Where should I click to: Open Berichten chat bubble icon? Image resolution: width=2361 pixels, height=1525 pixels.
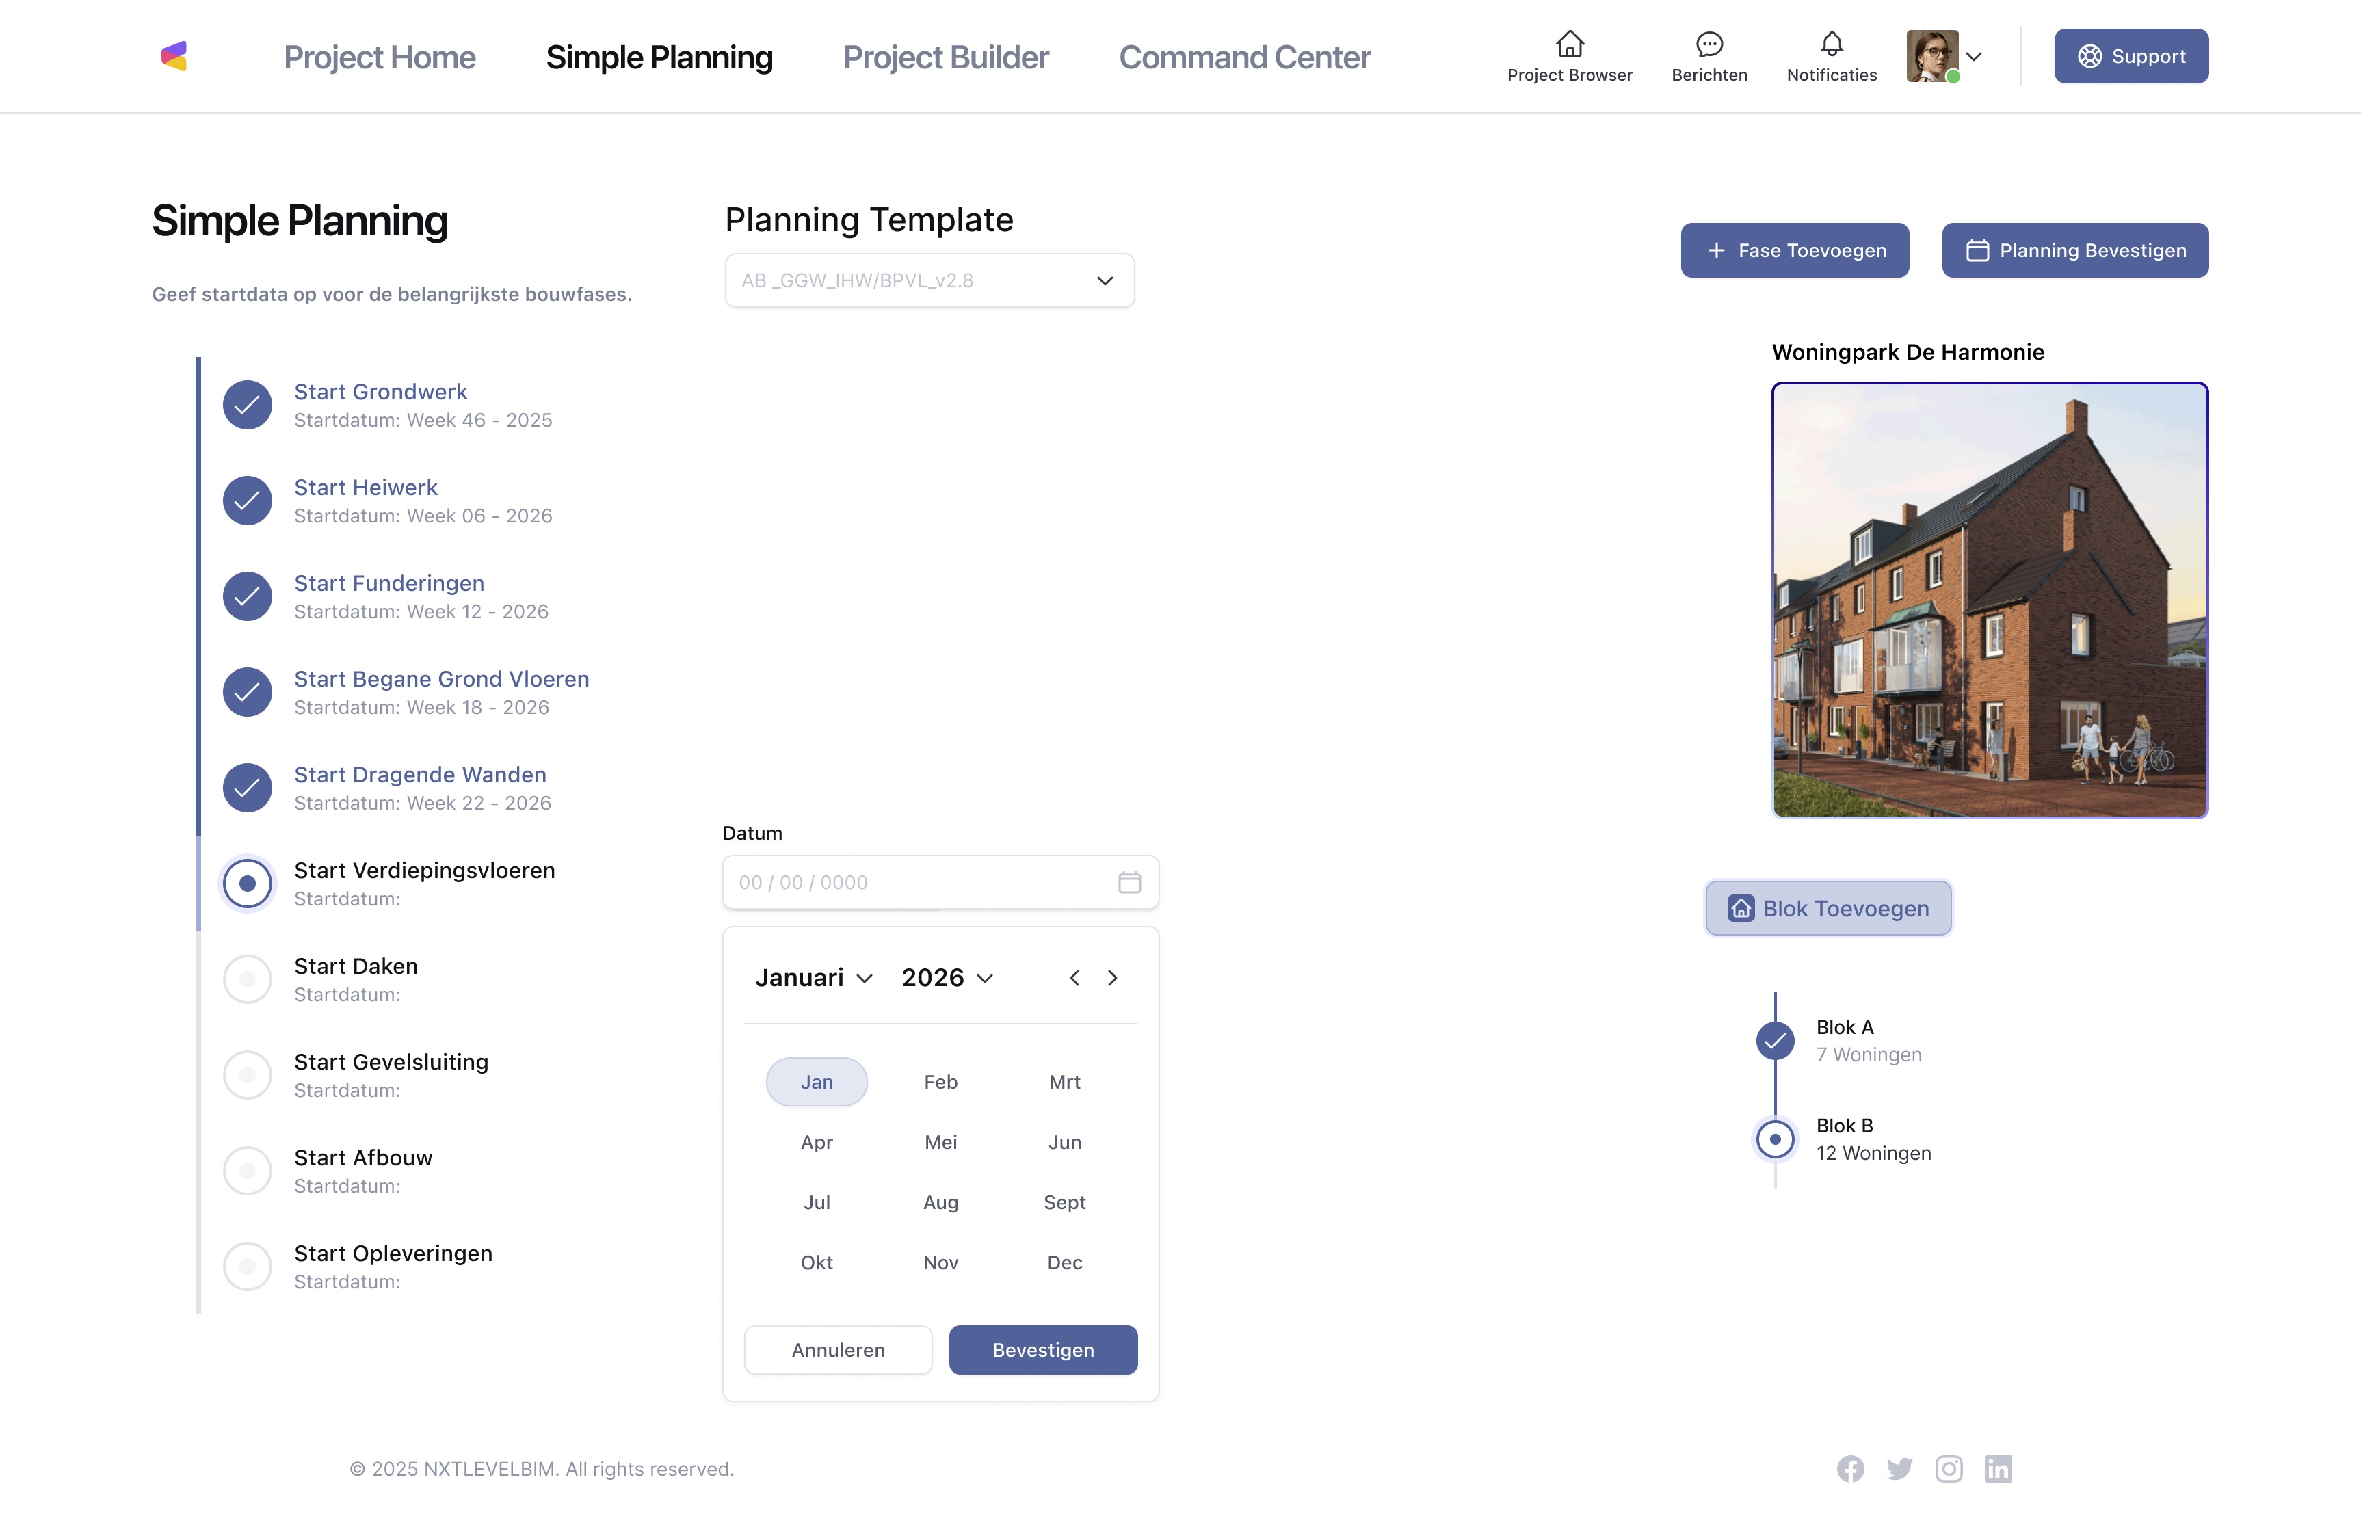[x=1709, y=44]
